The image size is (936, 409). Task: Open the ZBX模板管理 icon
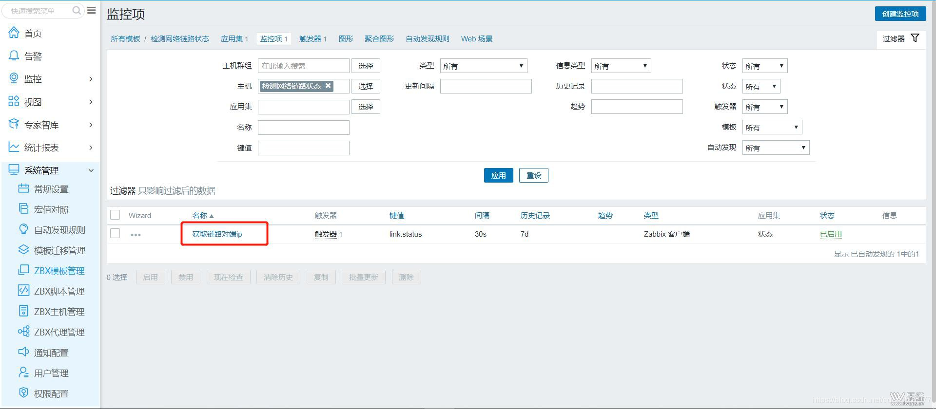23,270
